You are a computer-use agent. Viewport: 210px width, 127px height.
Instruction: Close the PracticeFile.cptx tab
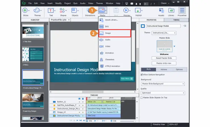click(69, 20)
